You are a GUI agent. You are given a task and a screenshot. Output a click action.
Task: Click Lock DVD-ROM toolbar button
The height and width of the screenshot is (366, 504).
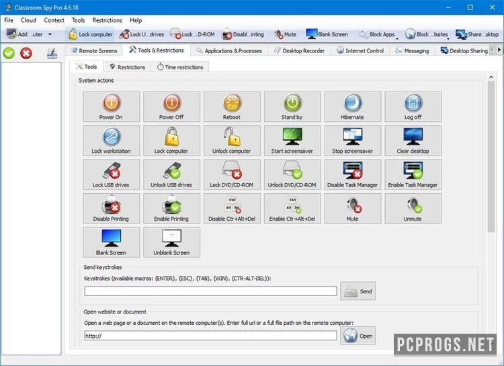[192, 34]
